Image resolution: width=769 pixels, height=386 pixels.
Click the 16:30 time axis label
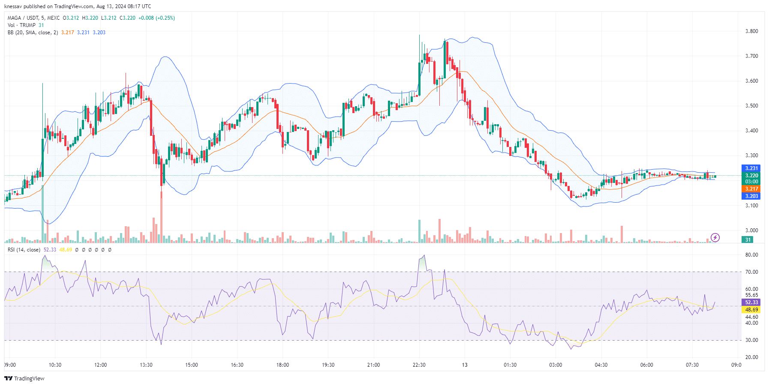(237, 365)
